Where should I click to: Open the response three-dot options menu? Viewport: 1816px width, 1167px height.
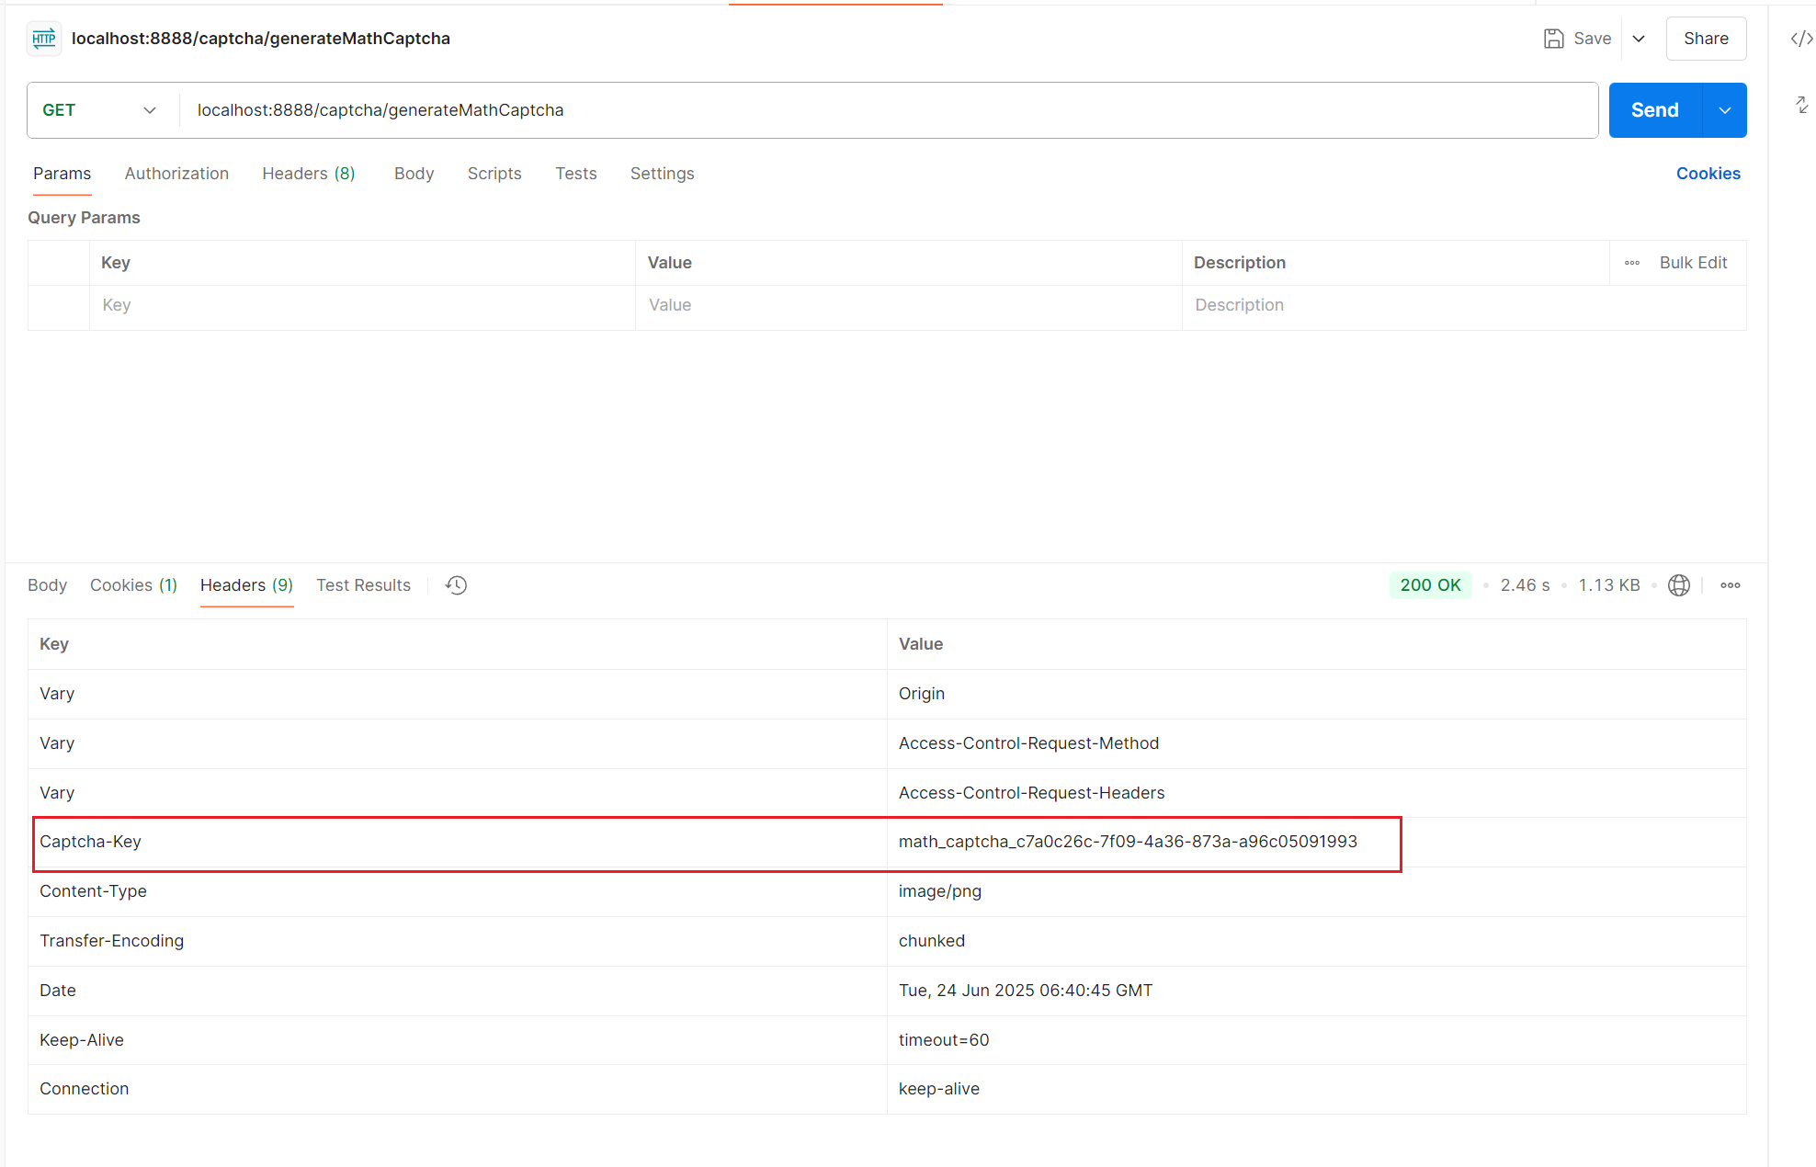tap(1731, 584)
